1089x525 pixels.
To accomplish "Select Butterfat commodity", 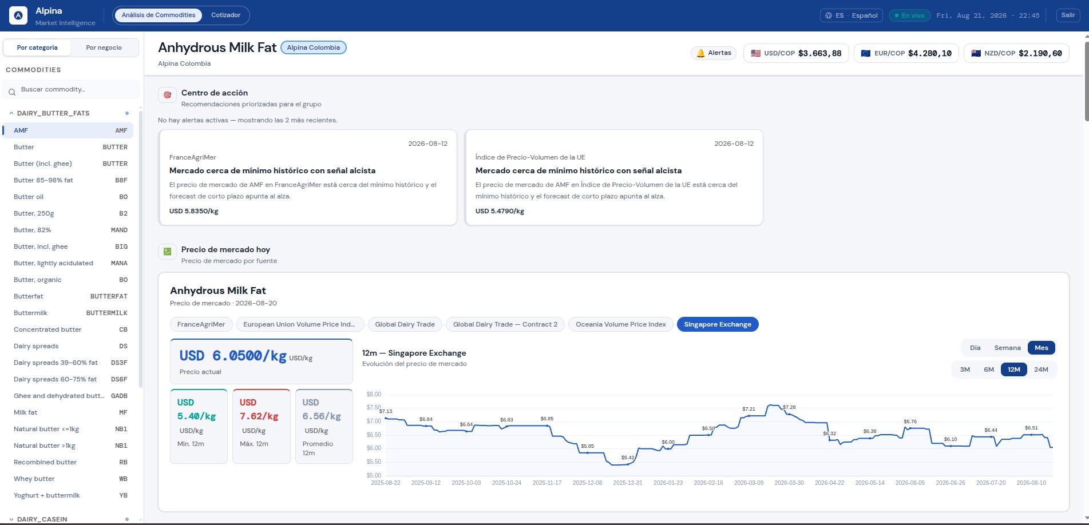I will point(68,296).
